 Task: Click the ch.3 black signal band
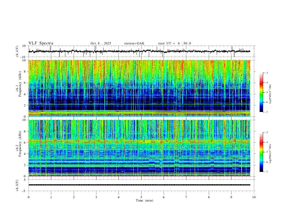tap(139, 185)
